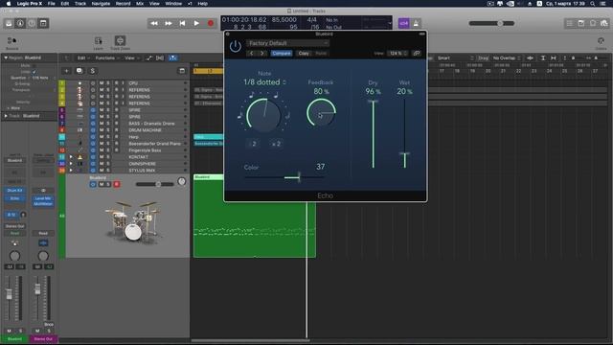Click Go to Beginning transport button
Screen dimensions: 613x345
click(182, 23)
